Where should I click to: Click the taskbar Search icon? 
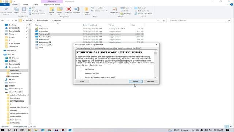click(x=9, y=130)
